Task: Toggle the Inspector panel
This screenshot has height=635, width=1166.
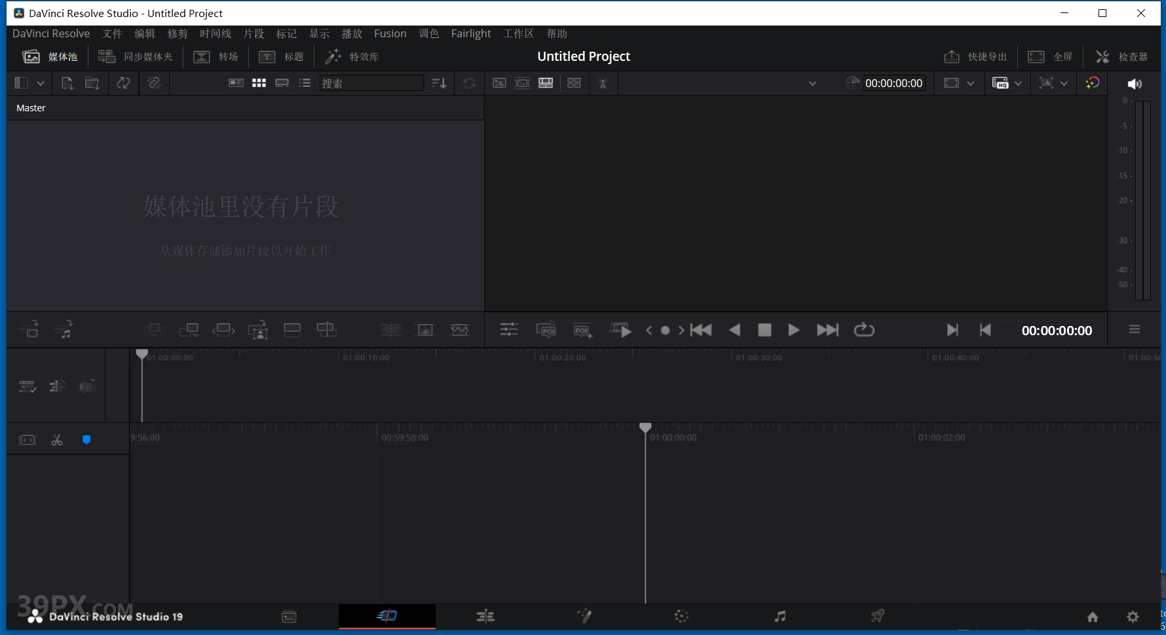Action: [x=1121, y=57]
